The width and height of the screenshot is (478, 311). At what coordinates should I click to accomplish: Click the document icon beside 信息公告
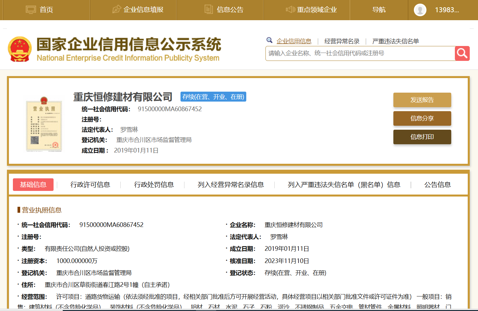(x=209, y=9)
